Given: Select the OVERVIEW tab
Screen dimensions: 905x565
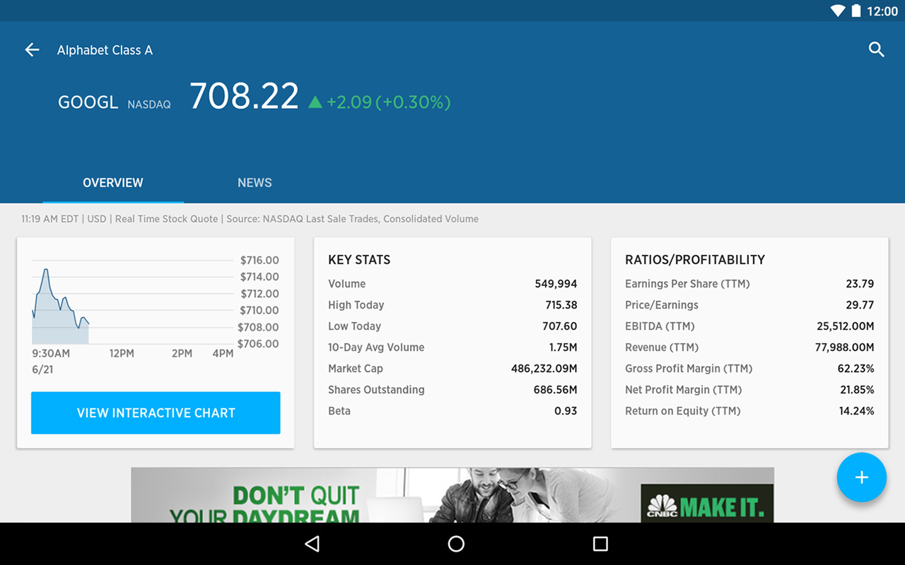Looking at the screenshot, I should pos(112,182).
